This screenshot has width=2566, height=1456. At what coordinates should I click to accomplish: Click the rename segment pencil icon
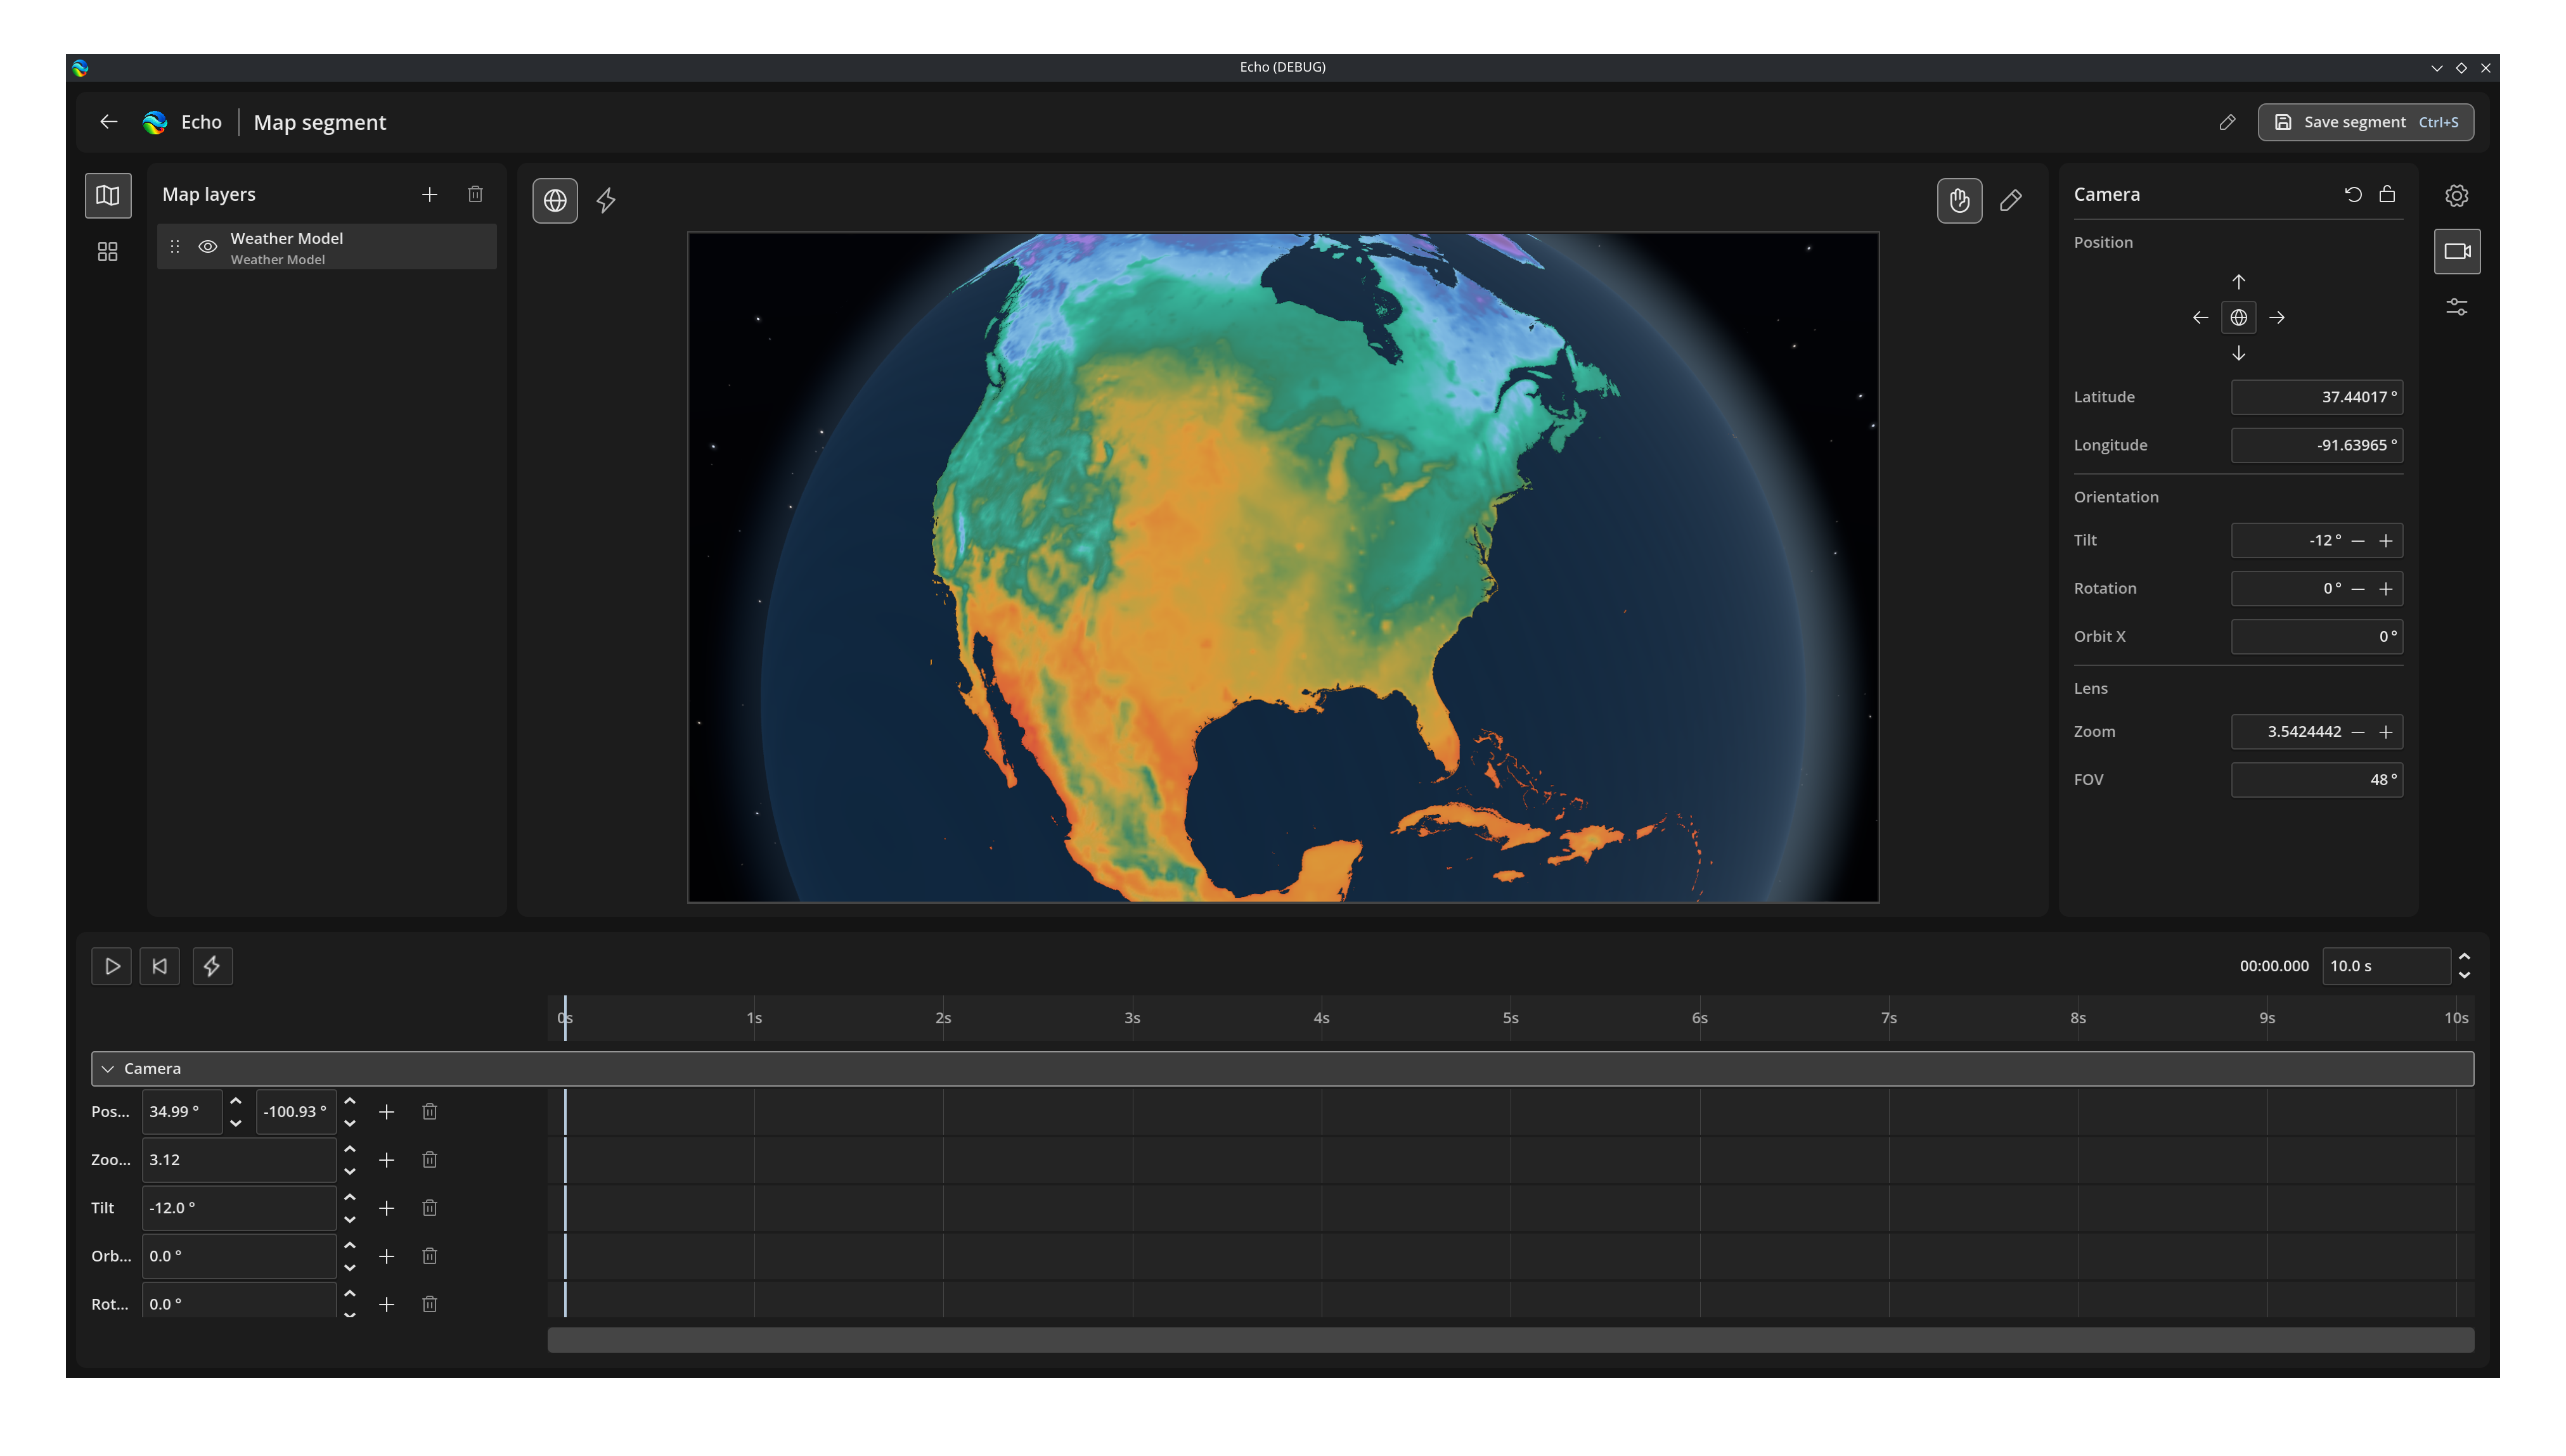pos(2227,122)
